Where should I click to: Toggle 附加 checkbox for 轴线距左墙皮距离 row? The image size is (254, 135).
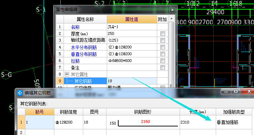(163, 40)
